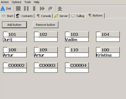This screenshot has width=126, height=99.
Task: Select the Buttons tab
Action: point(95,15)
